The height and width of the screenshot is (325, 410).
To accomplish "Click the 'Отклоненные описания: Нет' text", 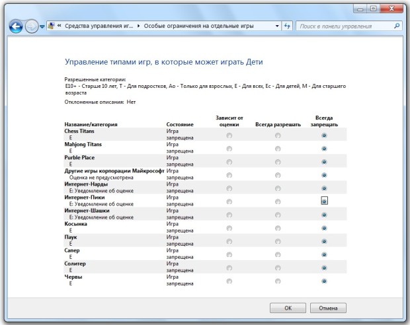I will (x=100, y=102).
